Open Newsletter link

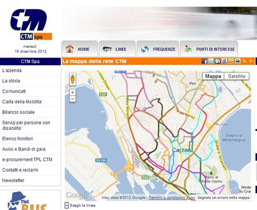[13, 181]
